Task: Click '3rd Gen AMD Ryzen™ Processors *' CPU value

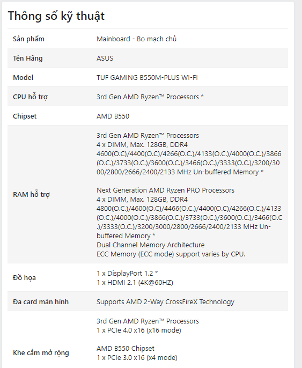Action: tap(150, 97)
